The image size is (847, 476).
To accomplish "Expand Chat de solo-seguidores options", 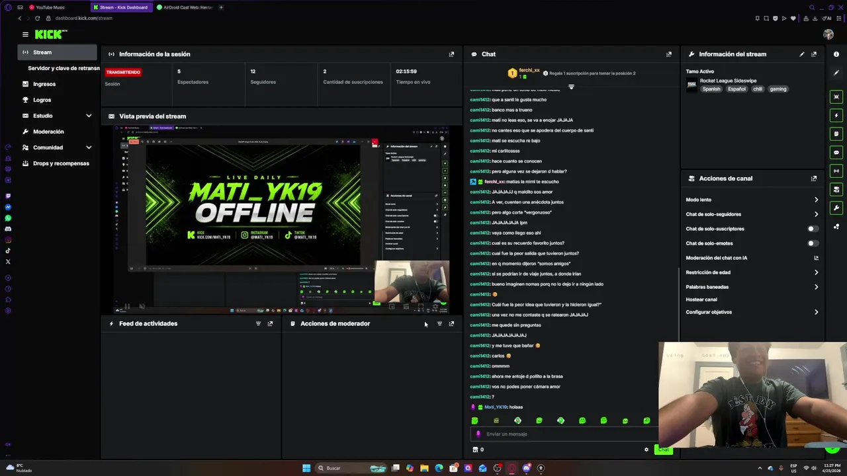I will [816, 214].
